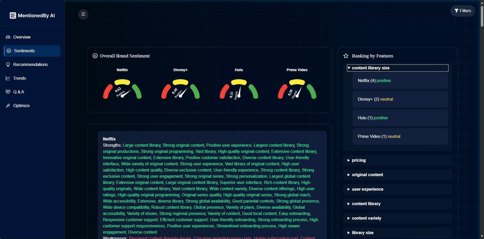The height and width of the screenshot is (239, 484).
Task: Click the Strengths label in Netflix card
Action: point(112,145)
